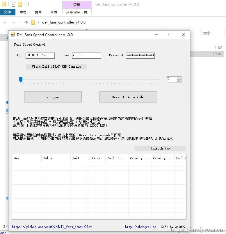Expand address bar breadcrumb chevron
The image size is (226, 234).
[38, 22]
